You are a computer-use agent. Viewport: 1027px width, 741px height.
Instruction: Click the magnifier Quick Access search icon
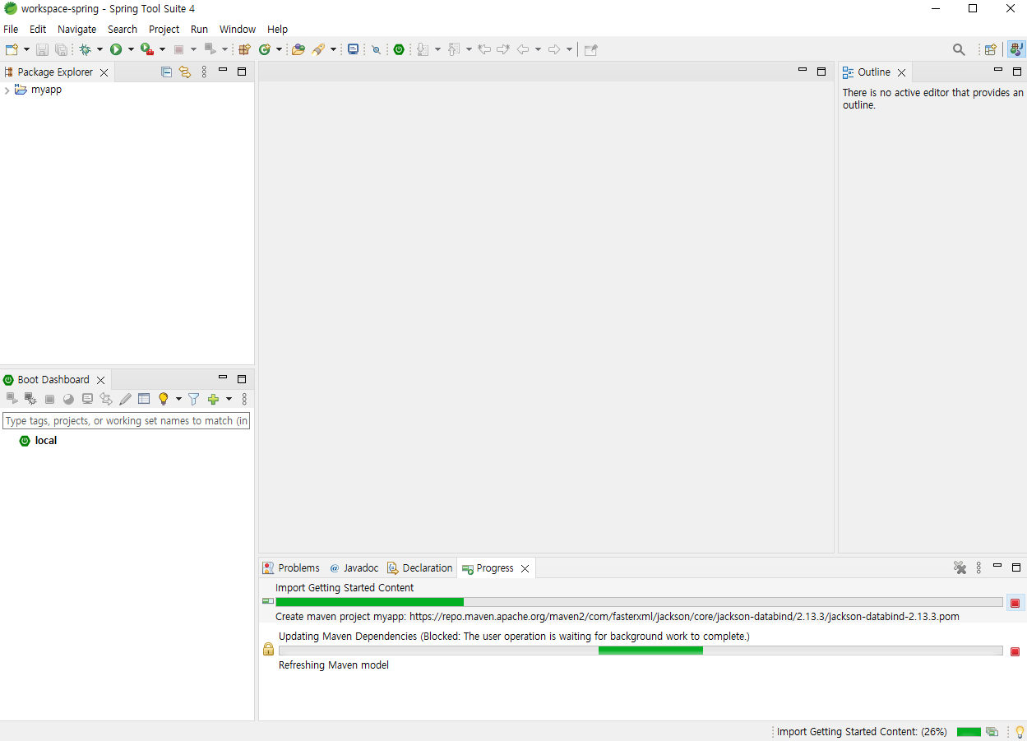(959, 49)
